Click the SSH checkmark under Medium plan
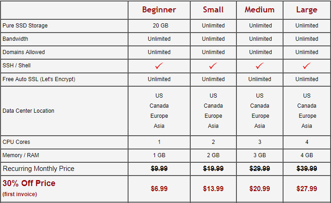 point(260,66)
